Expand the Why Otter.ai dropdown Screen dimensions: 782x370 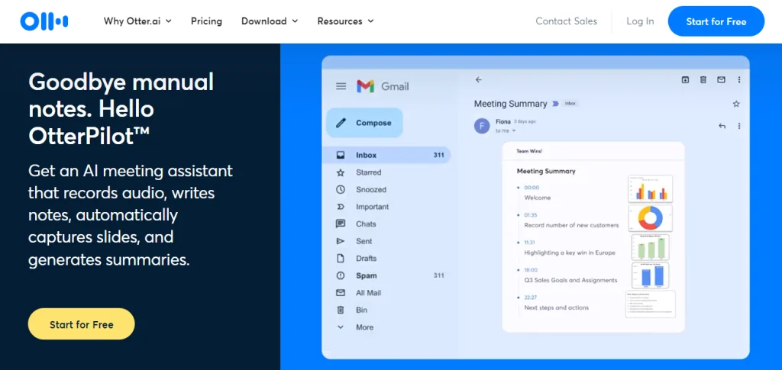[x=137, y=21]
